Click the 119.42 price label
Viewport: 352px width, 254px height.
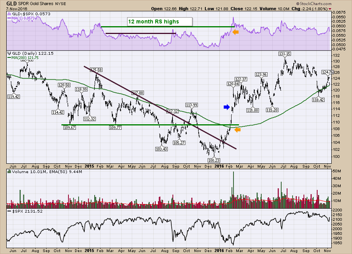(x=13, y=97)
